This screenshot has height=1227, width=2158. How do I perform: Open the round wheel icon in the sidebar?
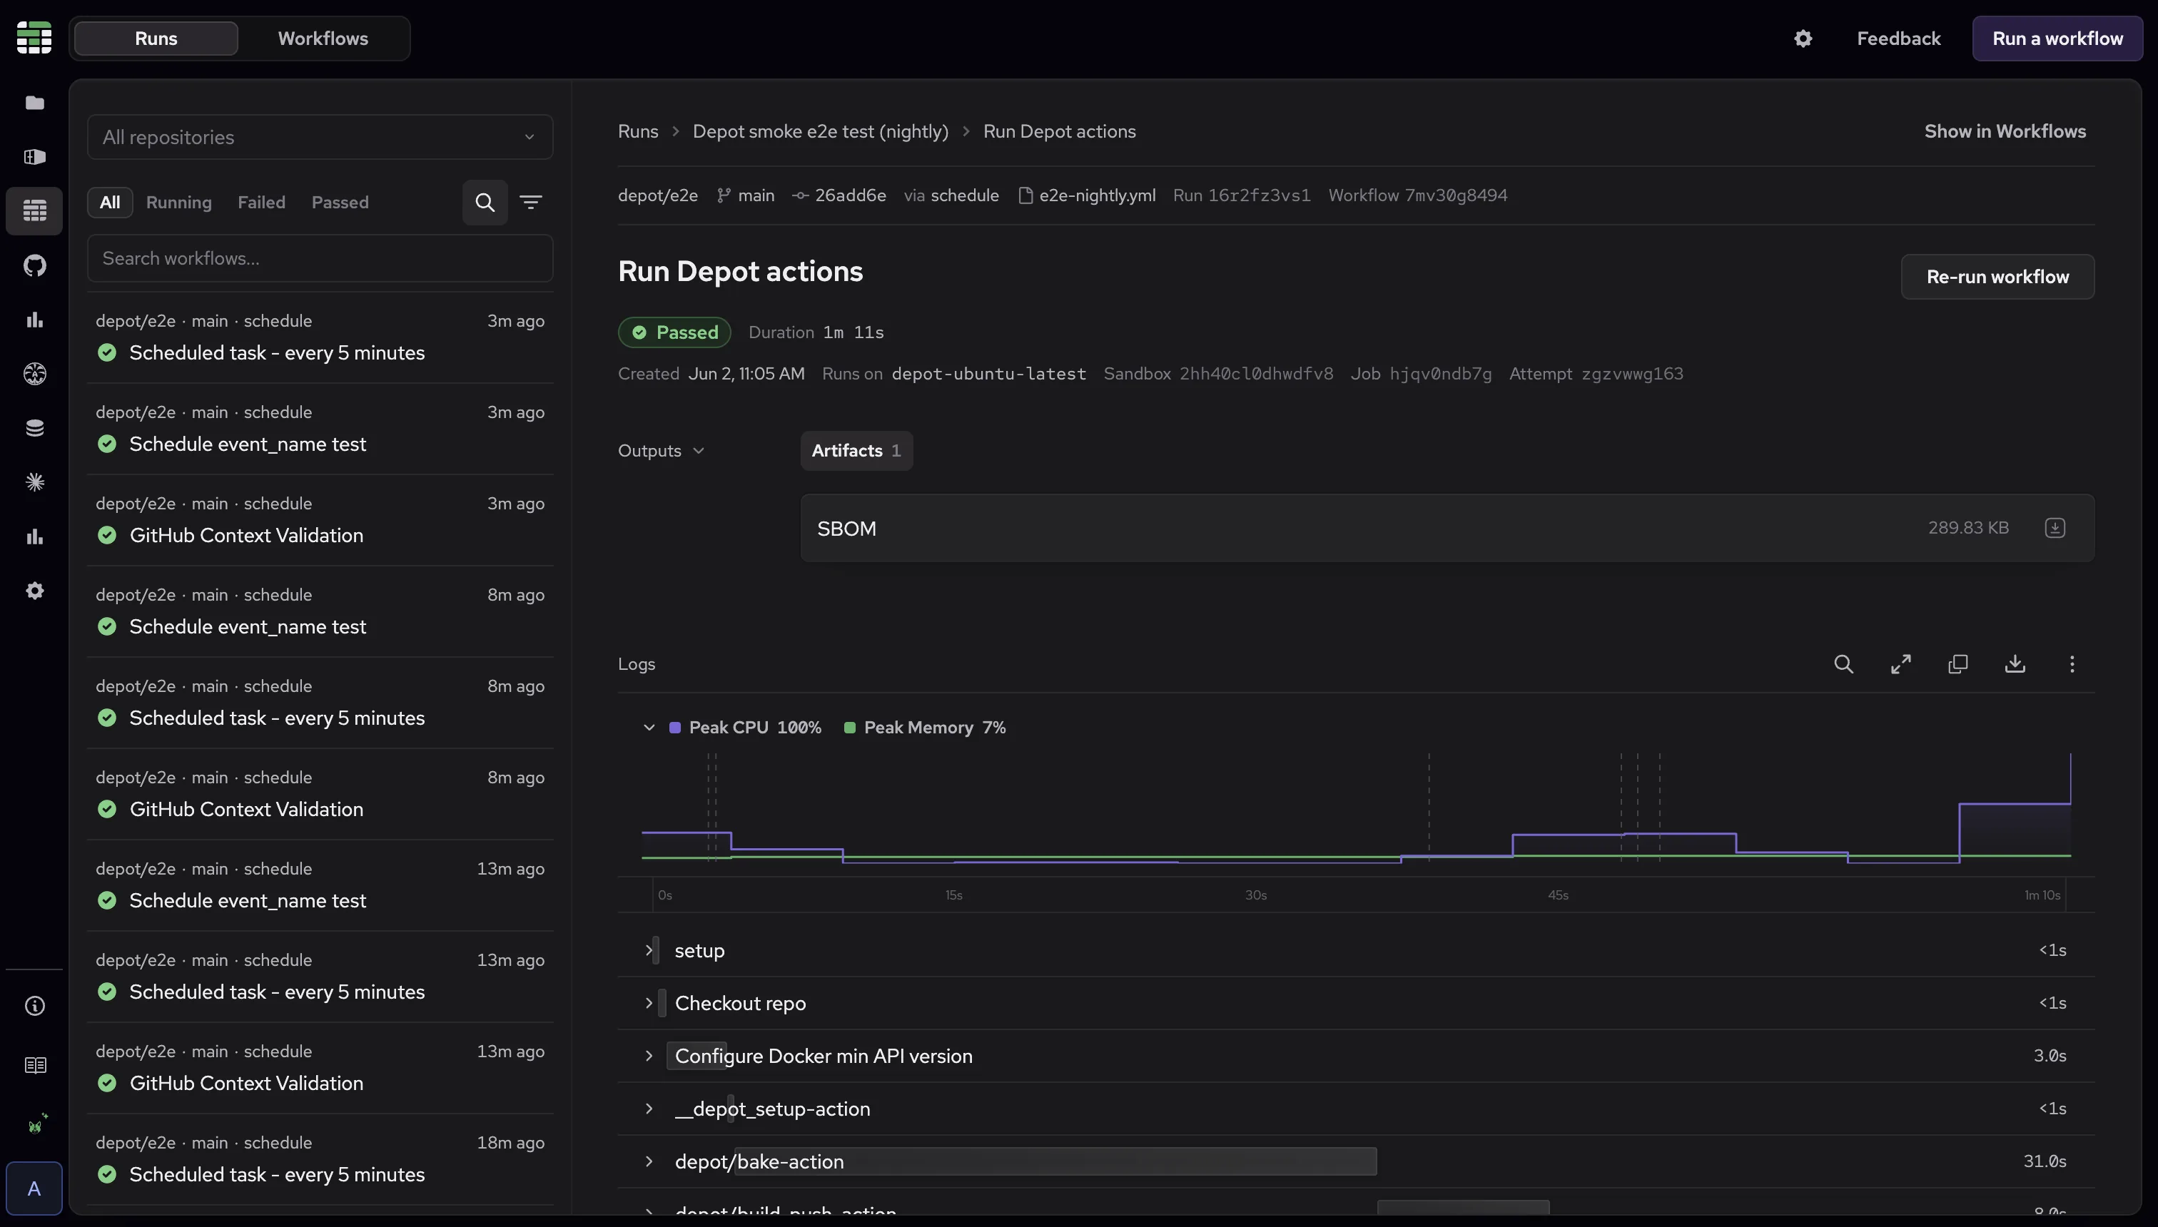click(34, 373)
